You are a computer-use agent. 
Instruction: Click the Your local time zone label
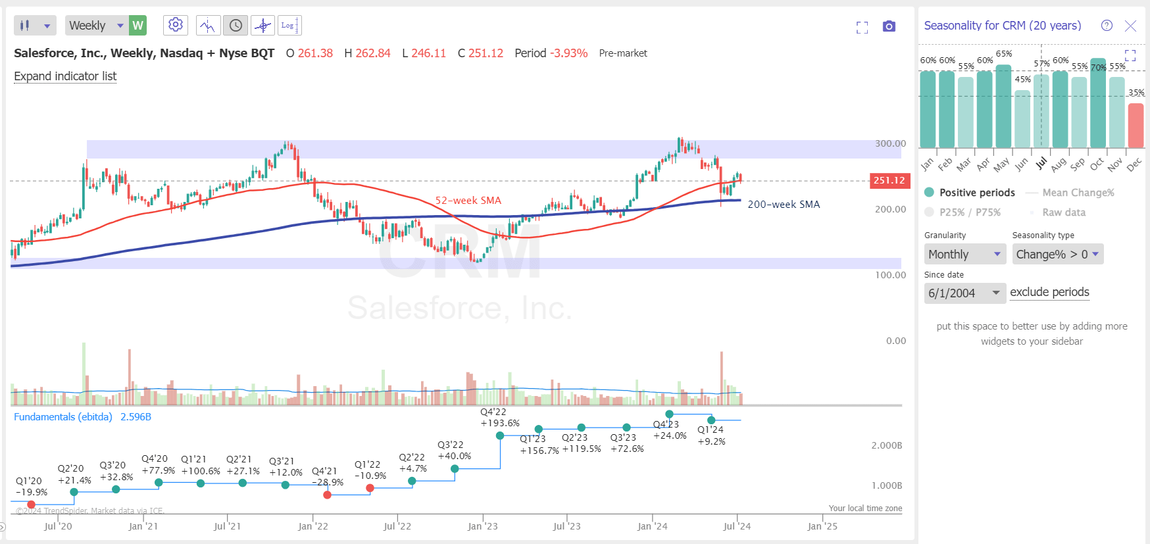point(865,508)
